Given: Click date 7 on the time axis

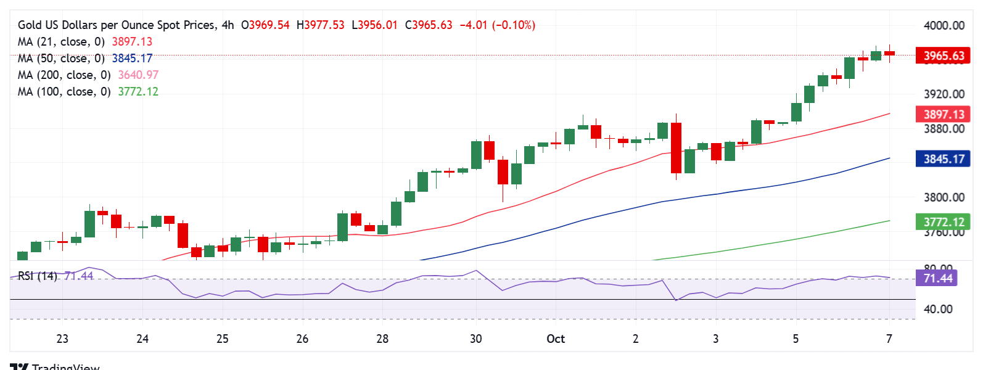Looking at the screenshot, I should point(889,339).
